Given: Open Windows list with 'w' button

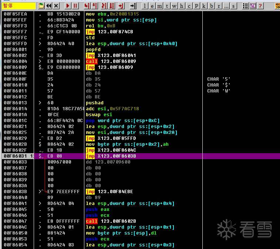Looking at the screenshot, I should point(174,6).
